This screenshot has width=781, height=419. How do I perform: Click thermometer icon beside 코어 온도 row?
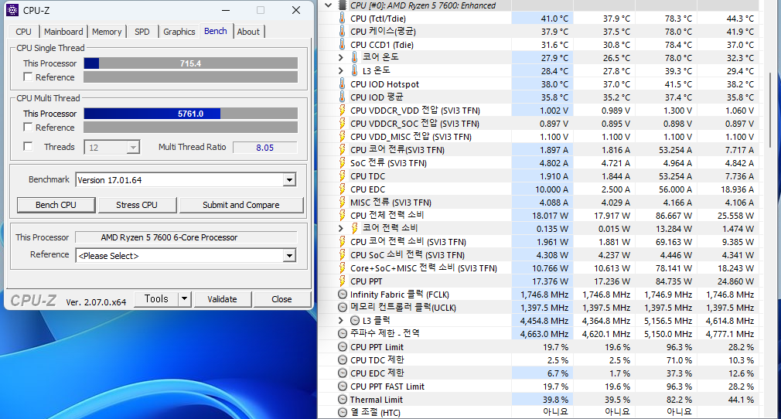coord(355,58)
